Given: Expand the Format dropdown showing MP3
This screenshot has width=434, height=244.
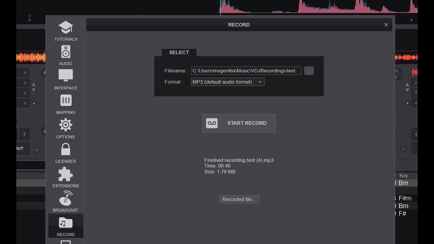Looking at the screenshot, I should [x=228, y=82].
